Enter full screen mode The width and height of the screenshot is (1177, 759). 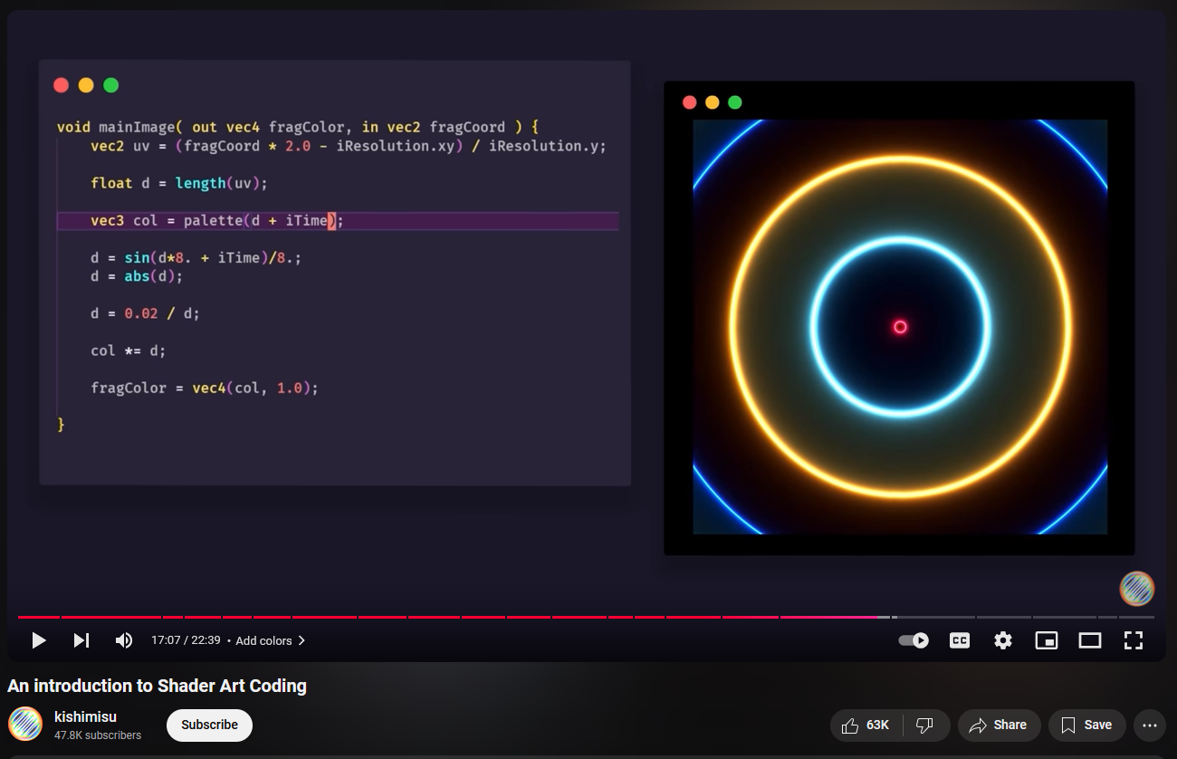[1133, 640]
